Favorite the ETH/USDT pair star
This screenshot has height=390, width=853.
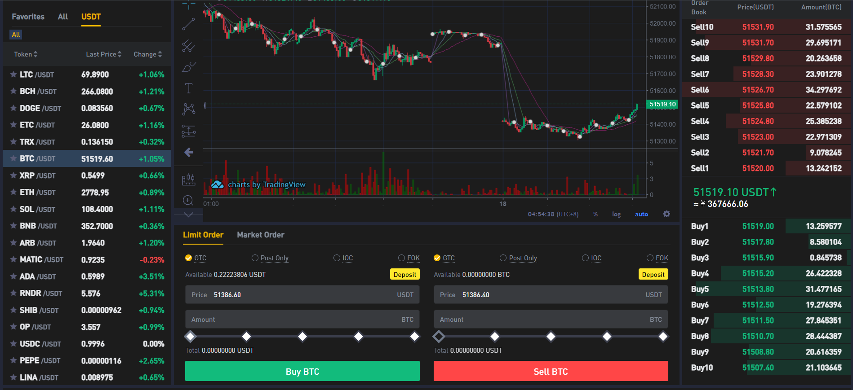[13, 192]
